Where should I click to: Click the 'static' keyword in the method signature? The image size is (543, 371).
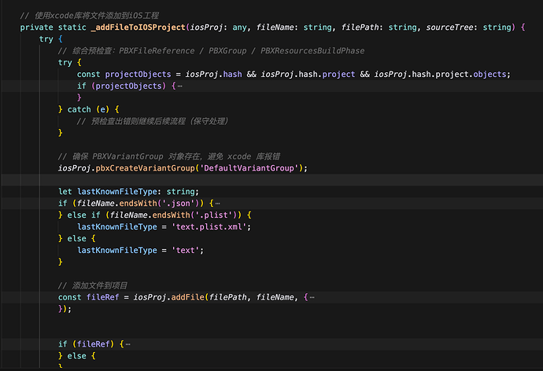coord(72,28)
